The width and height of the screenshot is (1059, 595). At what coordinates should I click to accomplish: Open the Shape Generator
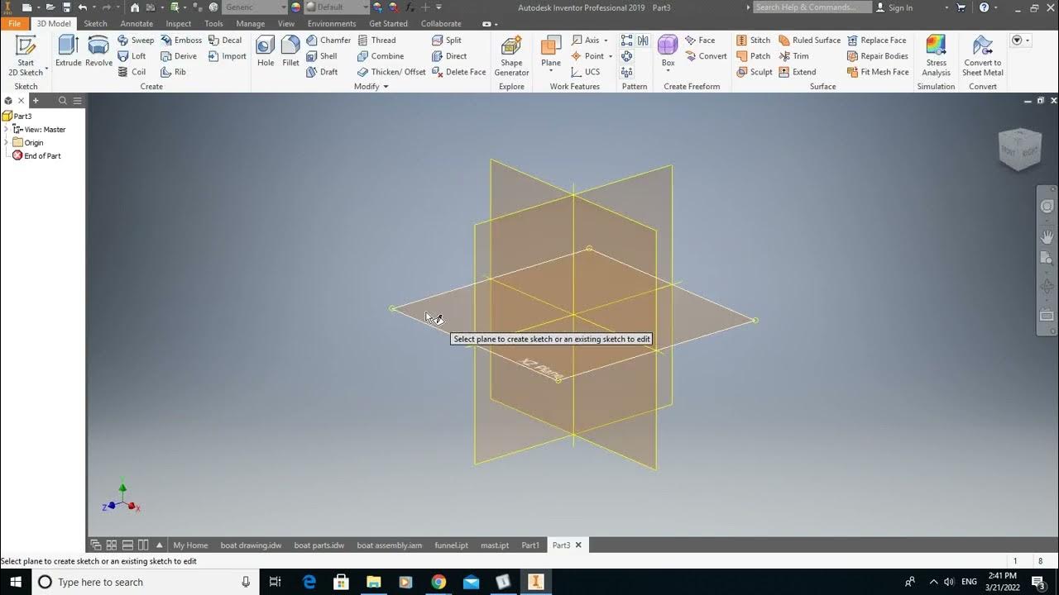(x=511, y=55)
